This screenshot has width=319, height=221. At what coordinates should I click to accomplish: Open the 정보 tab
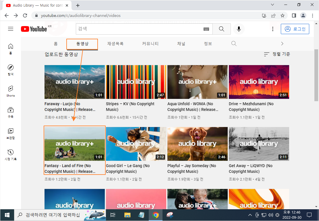208,44
